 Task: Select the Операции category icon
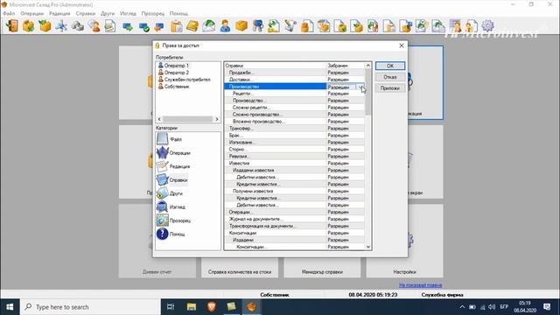pyautogui.click(x=162, y=152)
